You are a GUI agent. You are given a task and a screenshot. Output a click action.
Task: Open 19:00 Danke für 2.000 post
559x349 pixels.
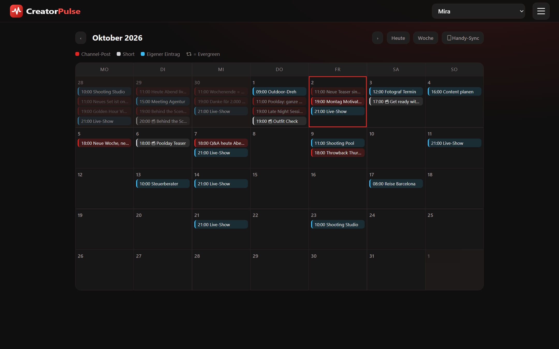point(221,102)
